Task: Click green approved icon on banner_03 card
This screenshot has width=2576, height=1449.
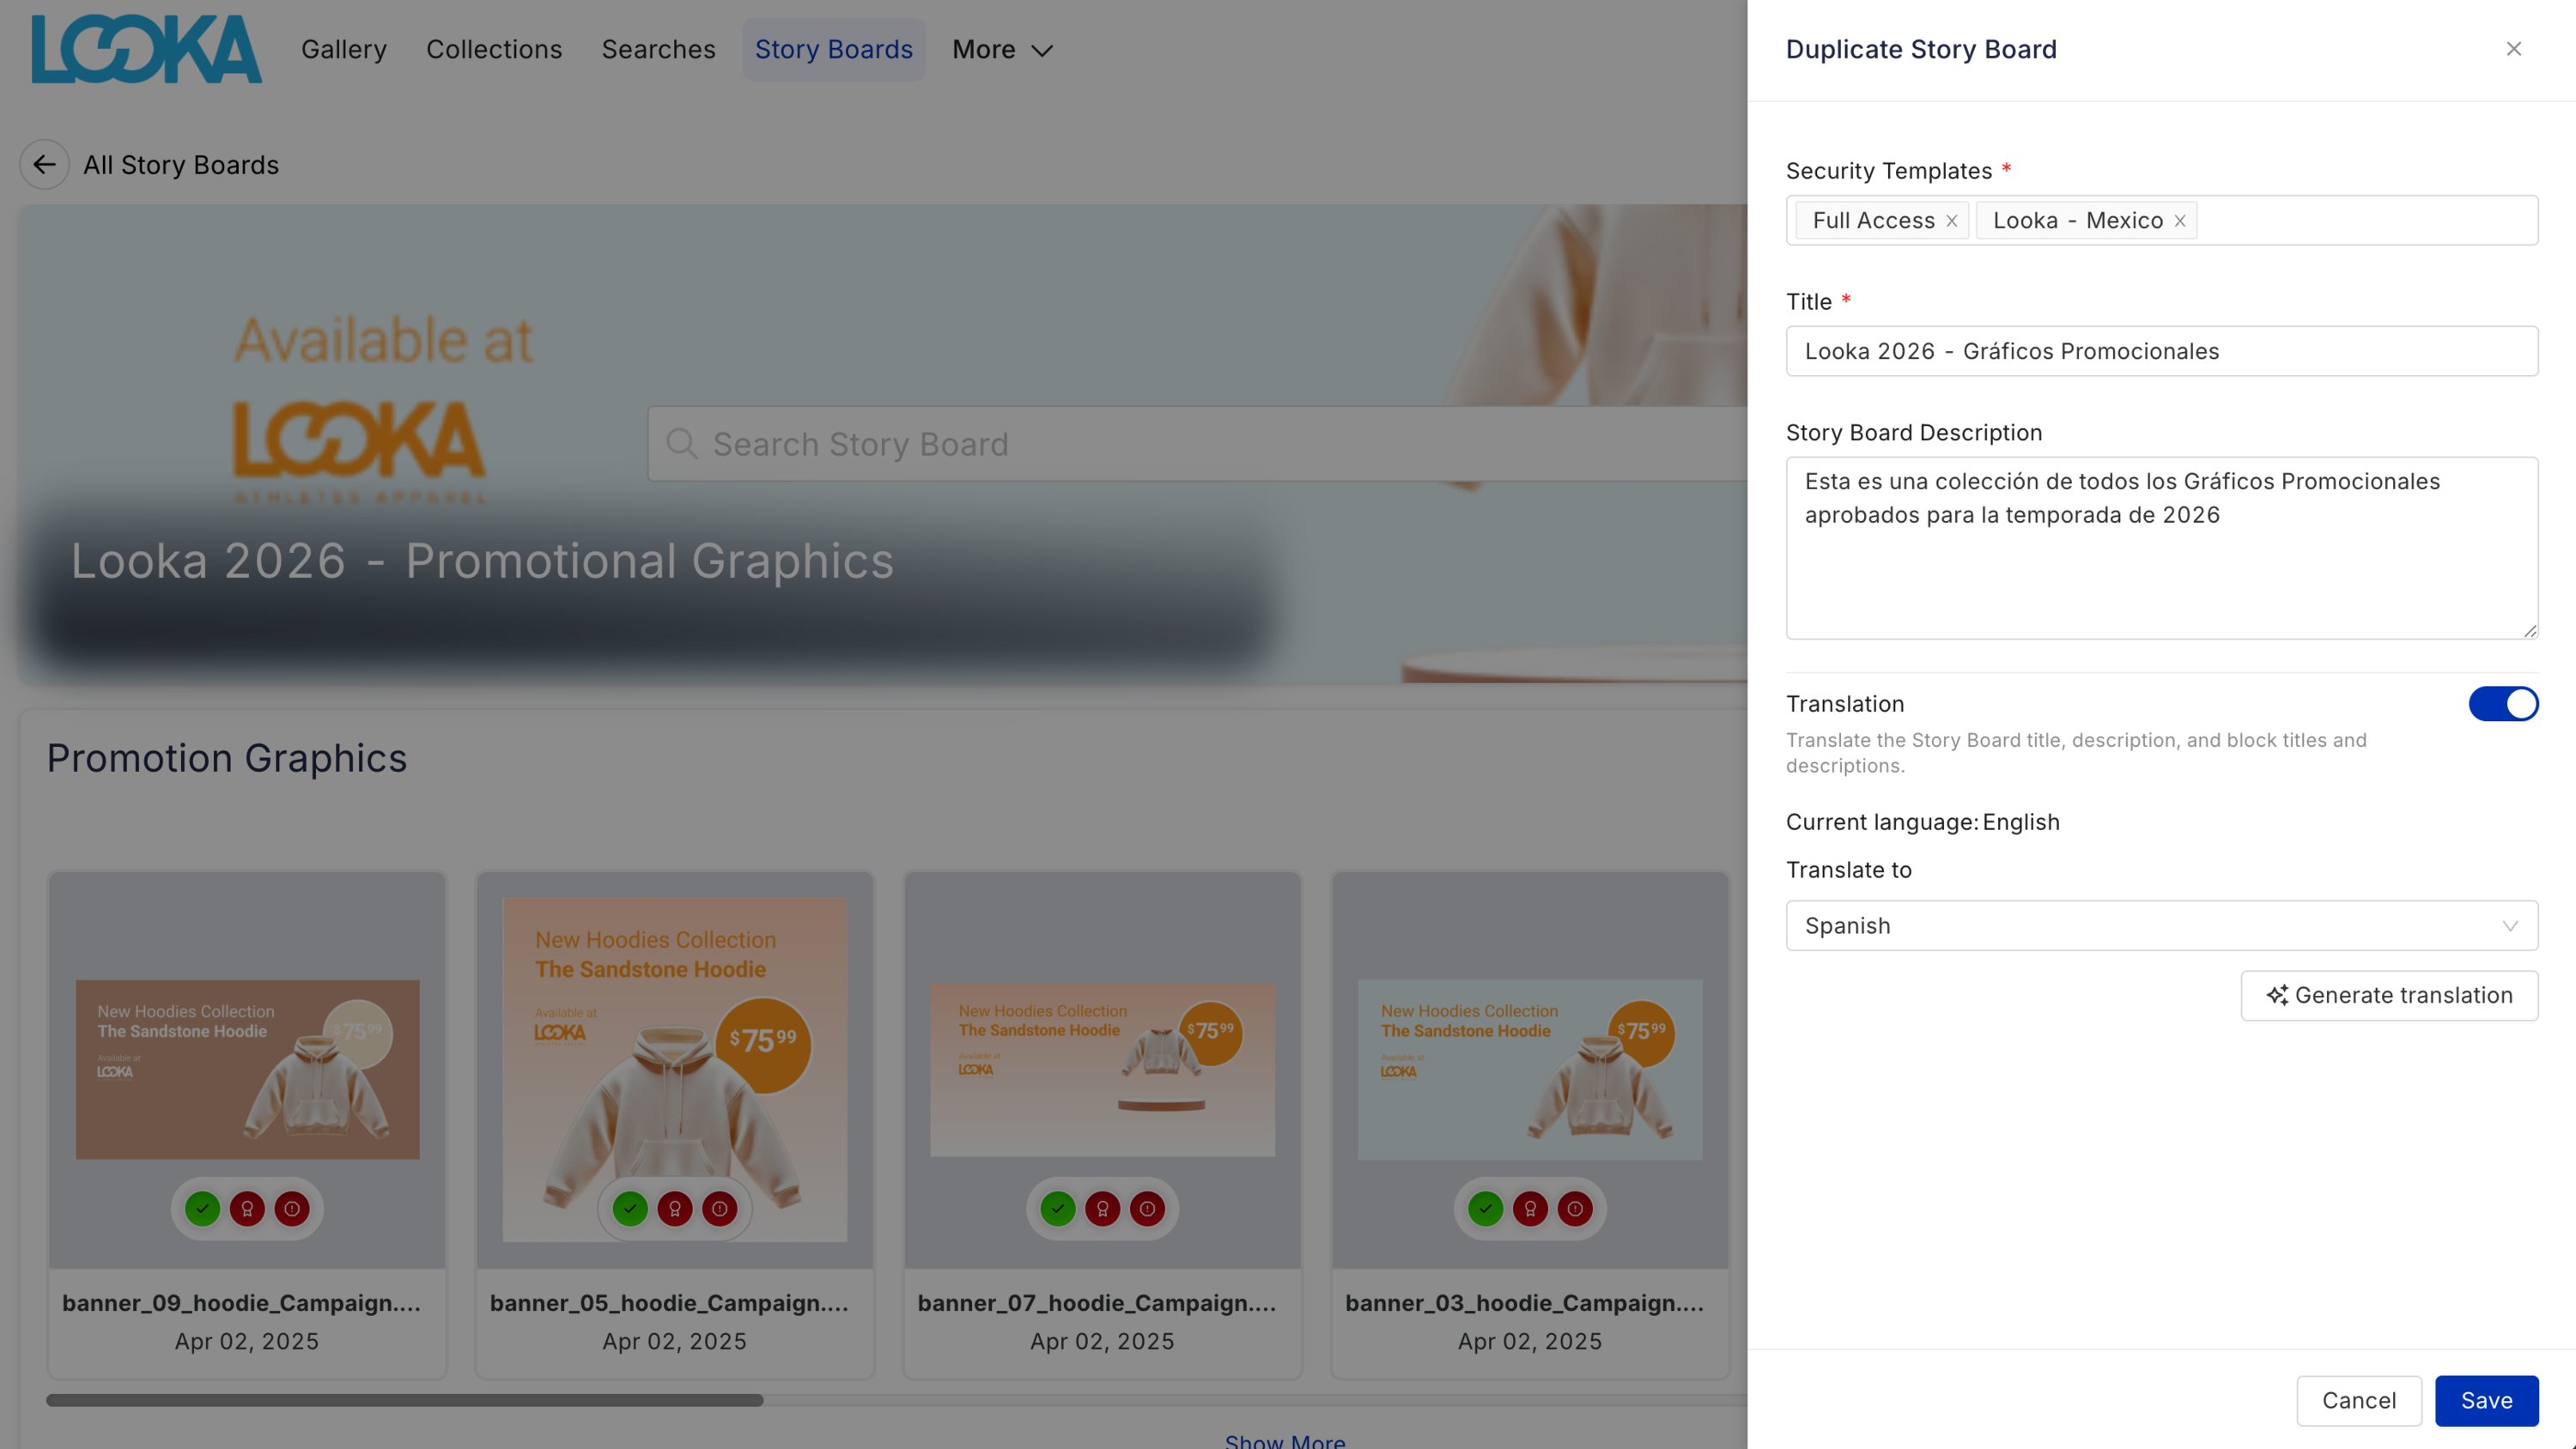Action: tap(1486, 1209)
